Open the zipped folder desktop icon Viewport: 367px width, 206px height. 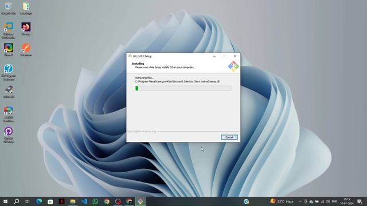(26, 9)
